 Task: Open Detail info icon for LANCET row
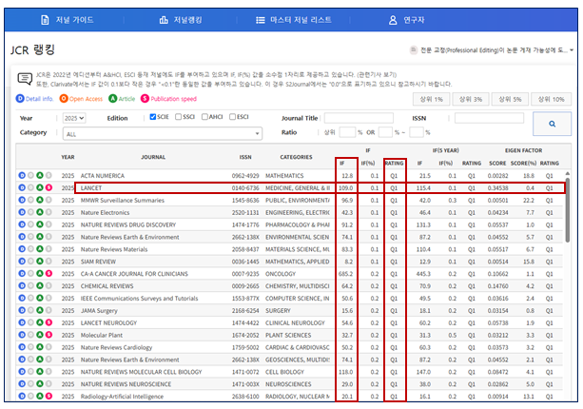[x=22, y=187]
